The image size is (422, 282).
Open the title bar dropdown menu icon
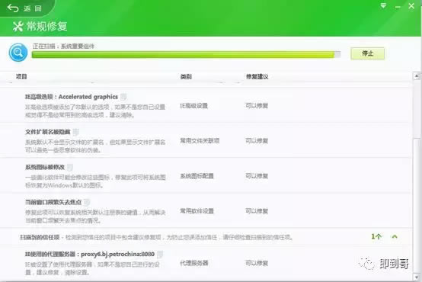coord(383,6)
